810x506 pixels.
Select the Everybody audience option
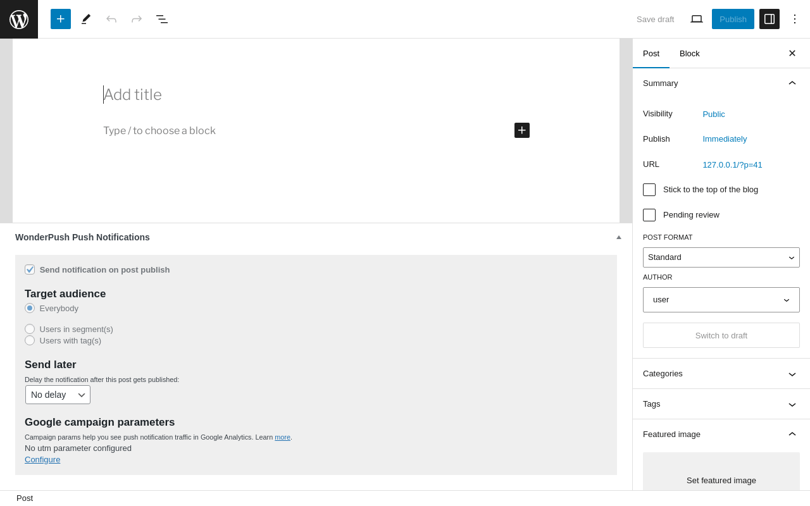click(x=30, y=308)
